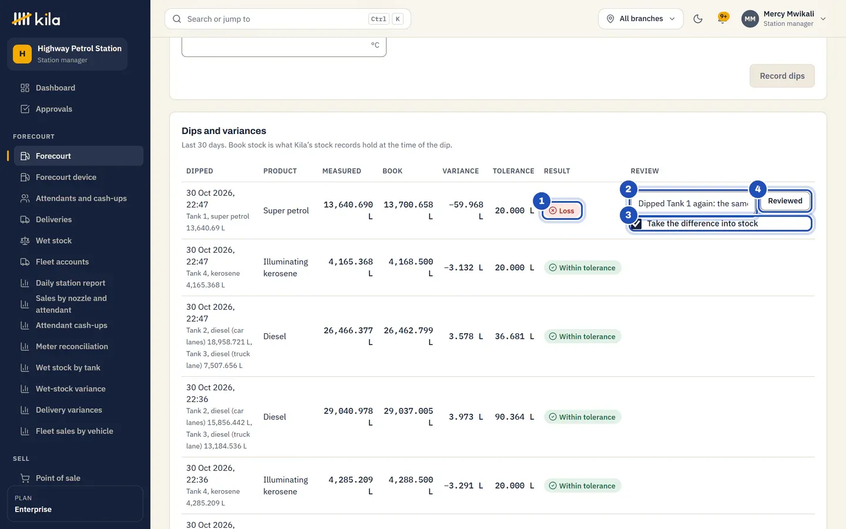Viewport: 846px width, 529px height.
Task: Open Fleet sales by vehicle report
Action: click(79, 431)
